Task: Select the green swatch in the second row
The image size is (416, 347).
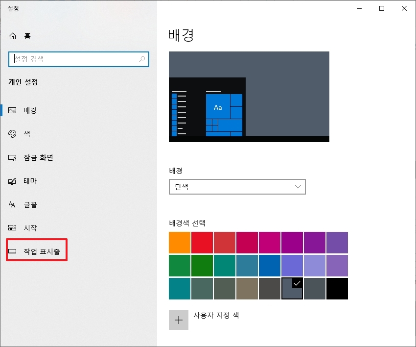Action: tap(179, 265)
